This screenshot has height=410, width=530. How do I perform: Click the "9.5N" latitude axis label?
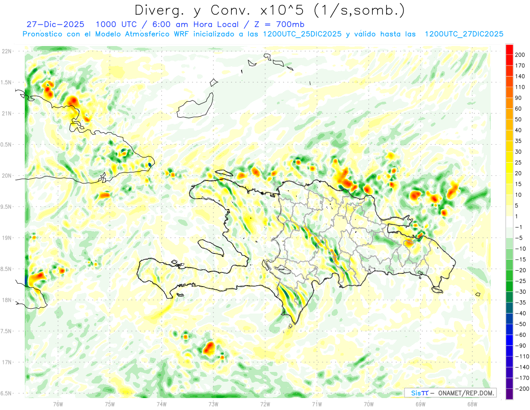7,207
